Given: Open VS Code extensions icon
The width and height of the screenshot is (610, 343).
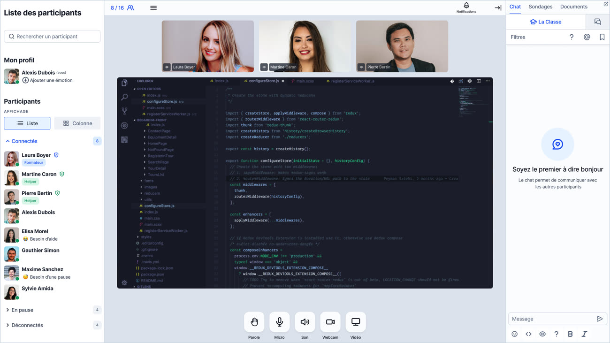Looking at the screenshot, I should pyautogui.click(x=124, y=140).
